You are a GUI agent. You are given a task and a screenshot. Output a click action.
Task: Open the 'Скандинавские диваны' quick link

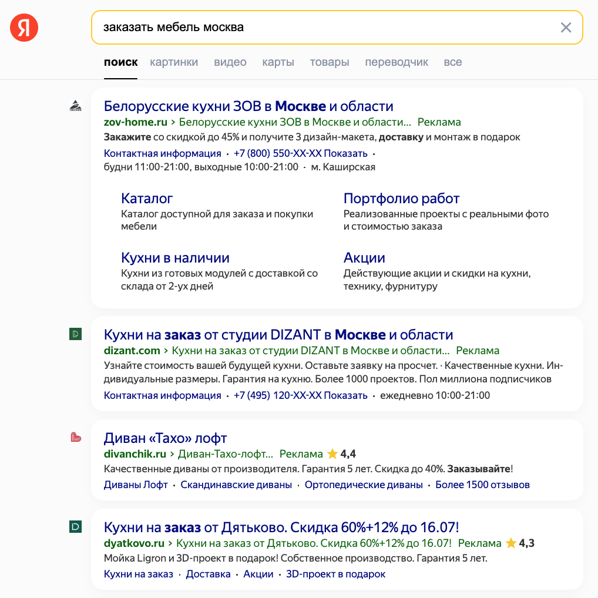[236, 485]
